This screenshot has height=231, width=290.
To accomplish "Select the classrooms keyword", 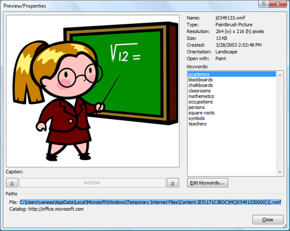I will (200, 91).
